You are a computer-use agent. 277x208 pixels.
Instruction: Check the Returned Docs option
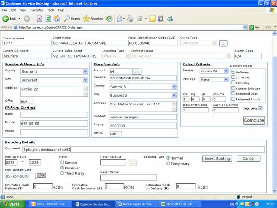(233, 93)
